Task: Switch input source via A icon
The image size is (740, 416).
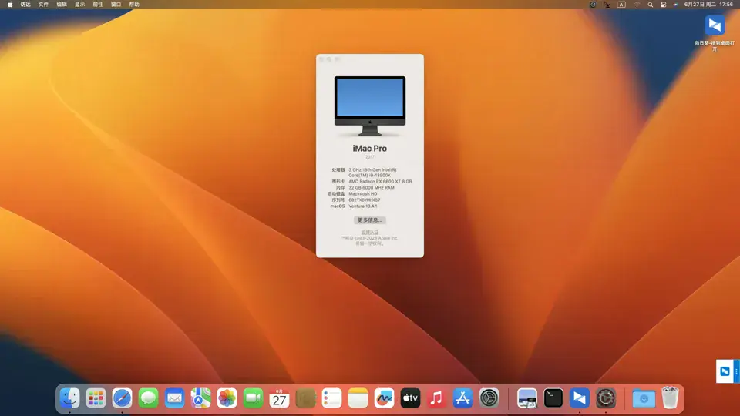Action: pyautogui.click(x=621, y=5)
